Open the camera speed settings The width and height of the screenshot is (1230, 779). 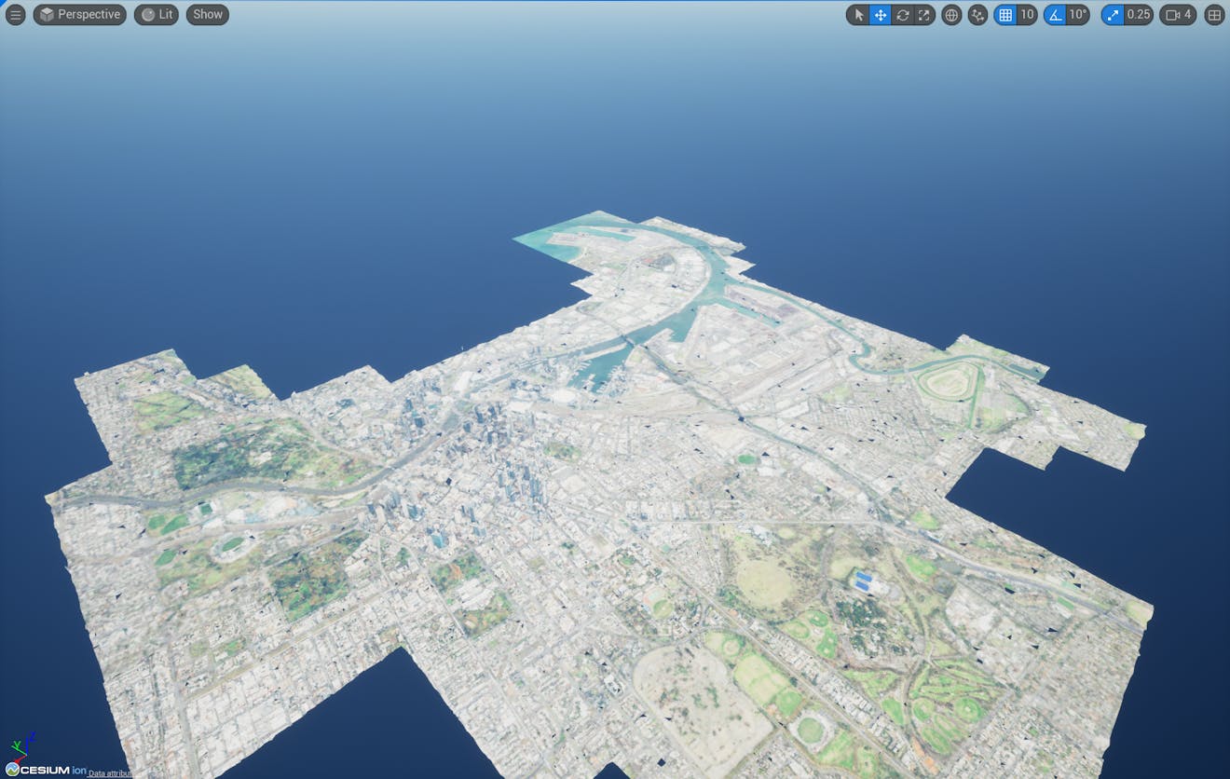1177,14
